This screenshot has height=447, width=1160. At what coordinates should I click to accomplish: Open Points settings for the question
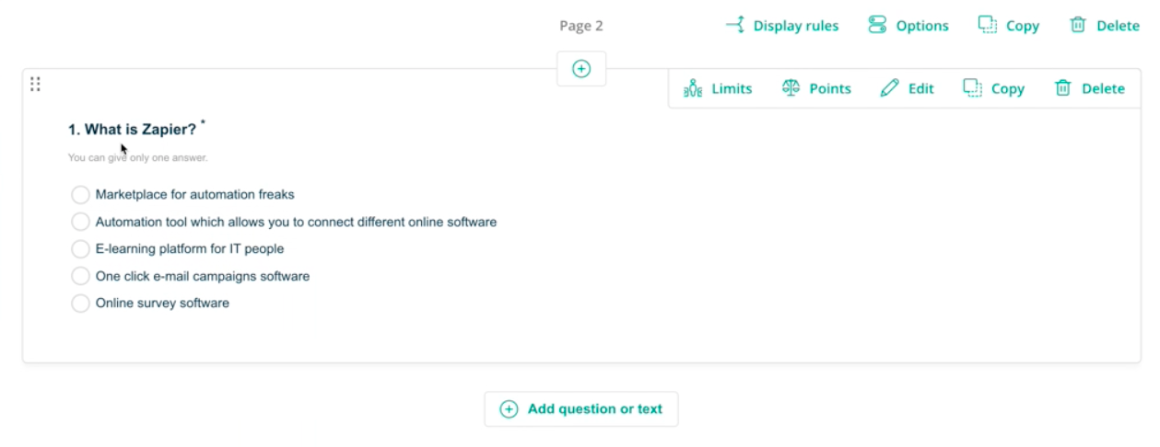(x=816, y=88)
